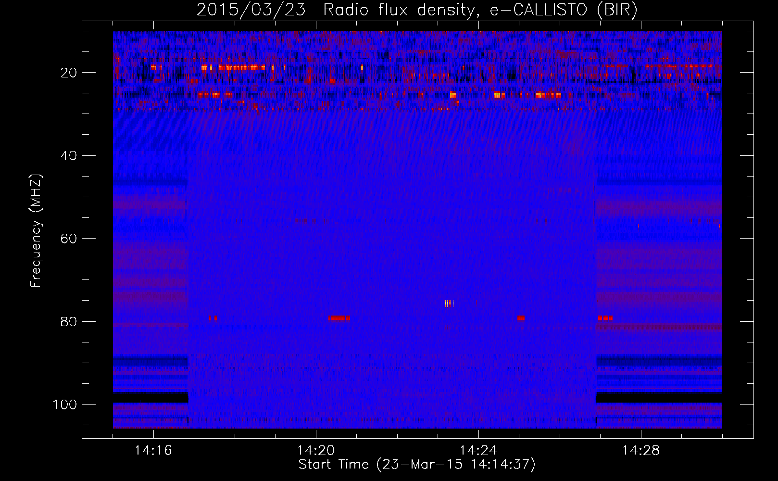
Task: Click the 14:28 time tick label
Action: [641, 450]
